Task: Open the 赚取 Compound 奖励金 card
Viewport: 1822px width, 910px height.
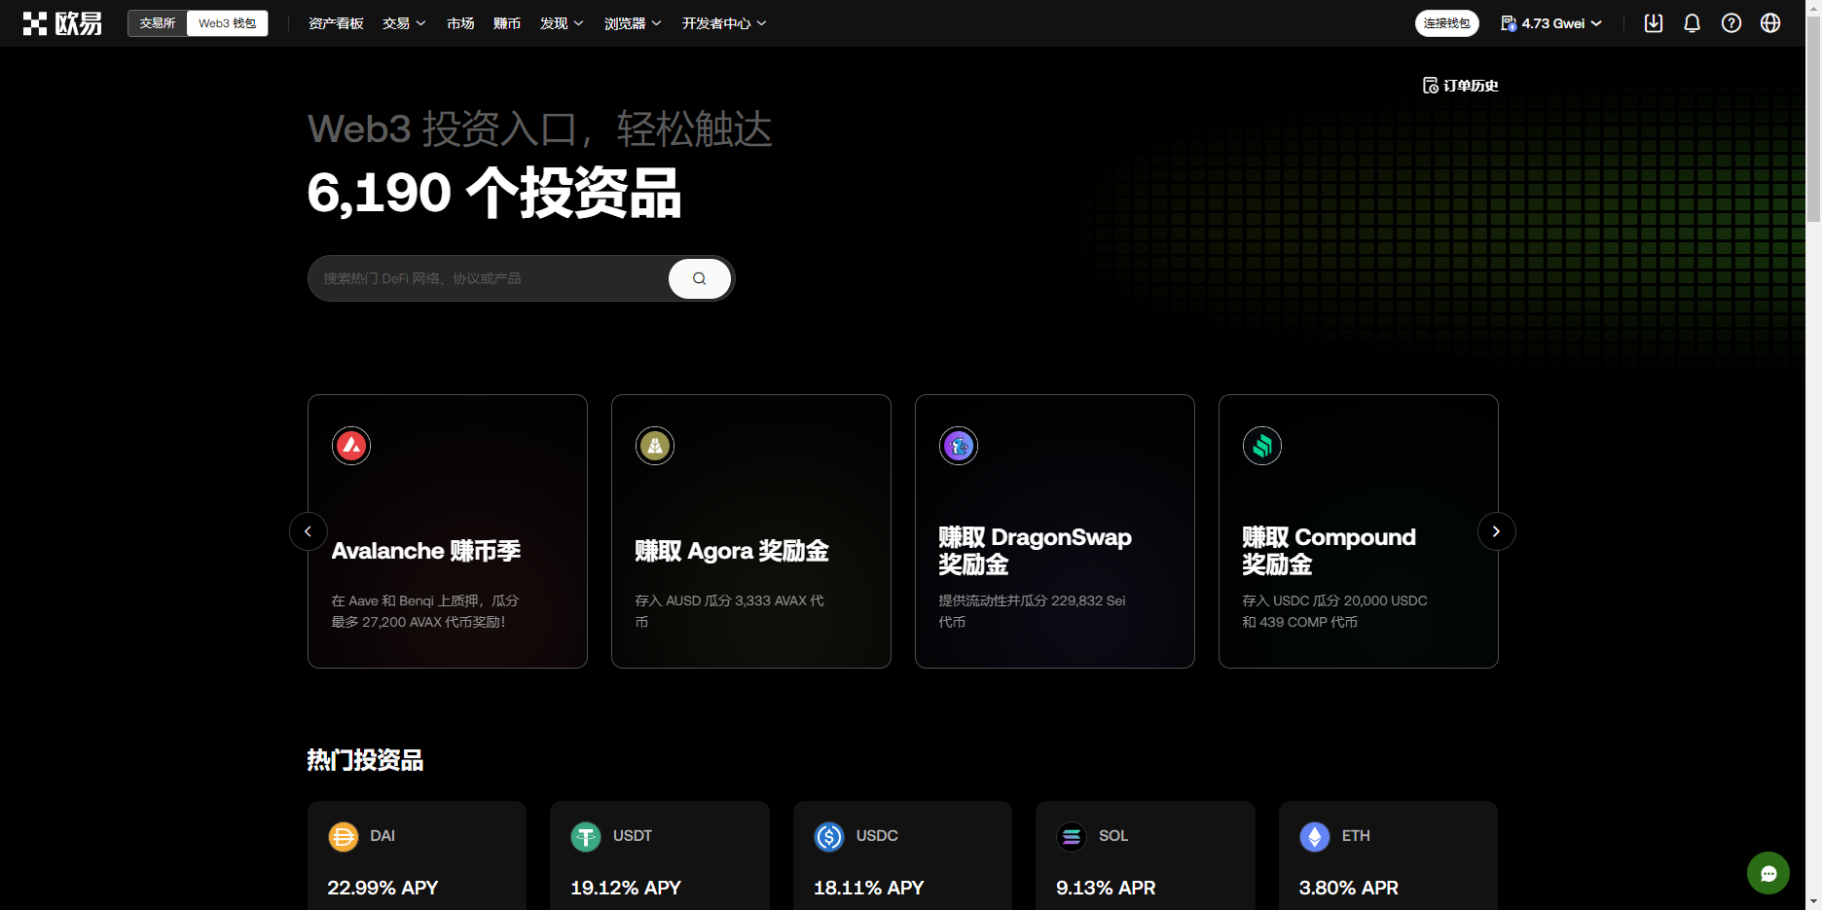Action: click(1359, 531)
